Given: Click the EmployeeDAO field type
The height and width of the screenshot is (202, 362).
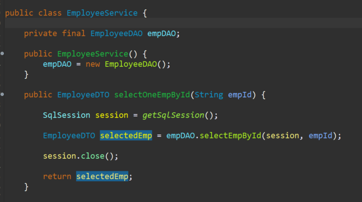Looking at the screenshot, I should click(116, 33).
